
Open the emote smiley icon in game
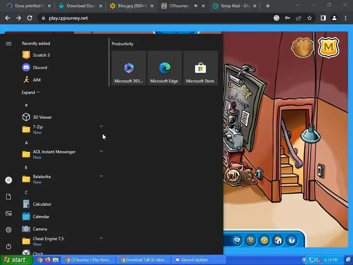point(264,240)
